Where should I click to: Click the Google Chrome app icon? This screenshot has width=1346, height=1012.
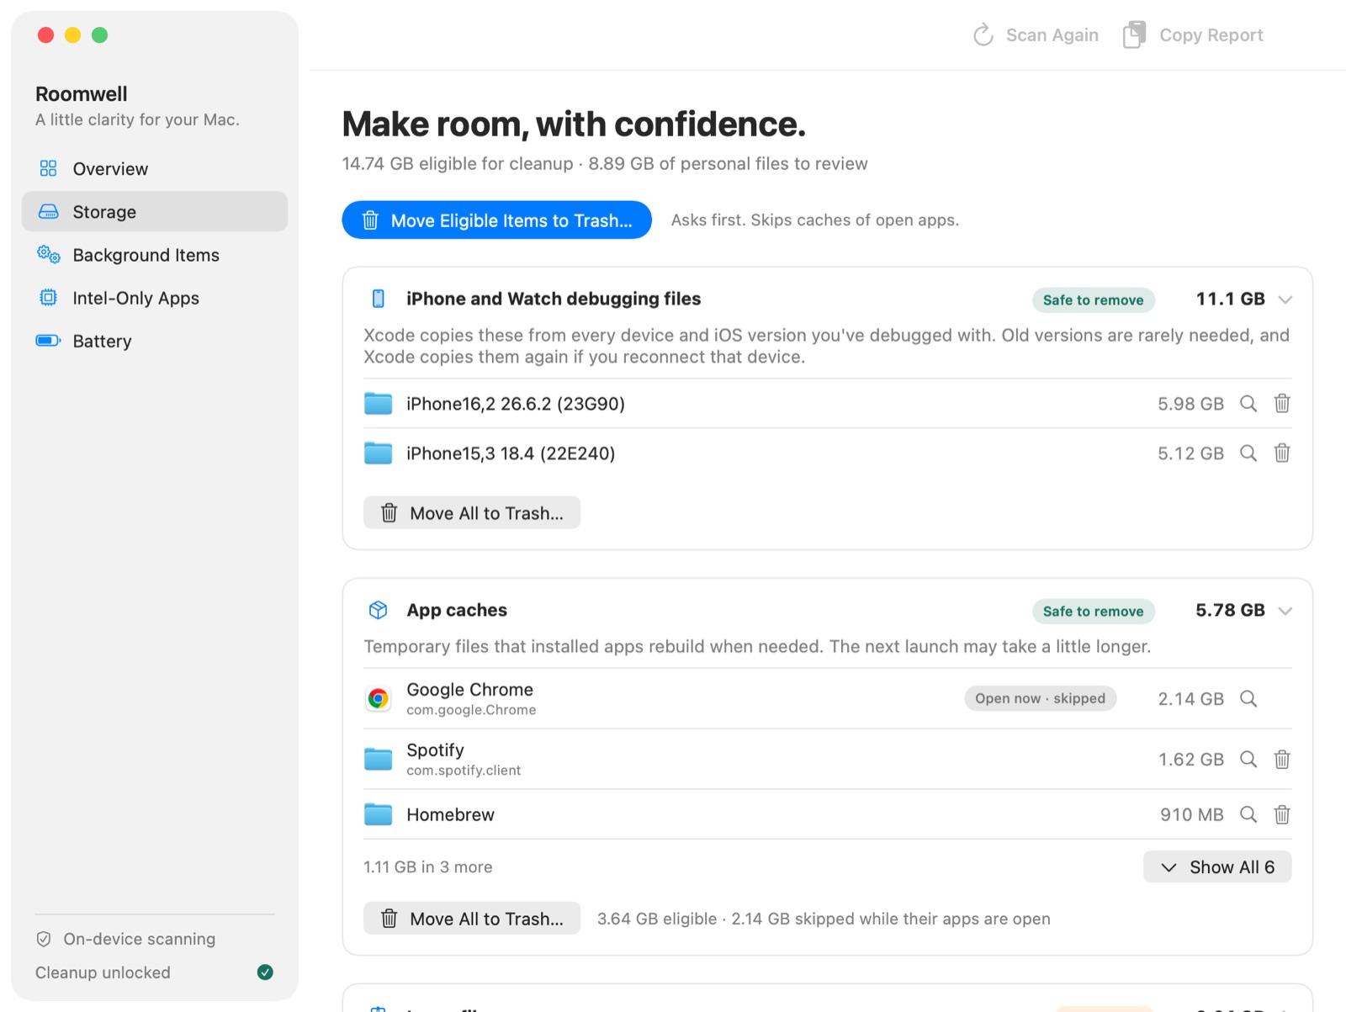coord(379,699)
